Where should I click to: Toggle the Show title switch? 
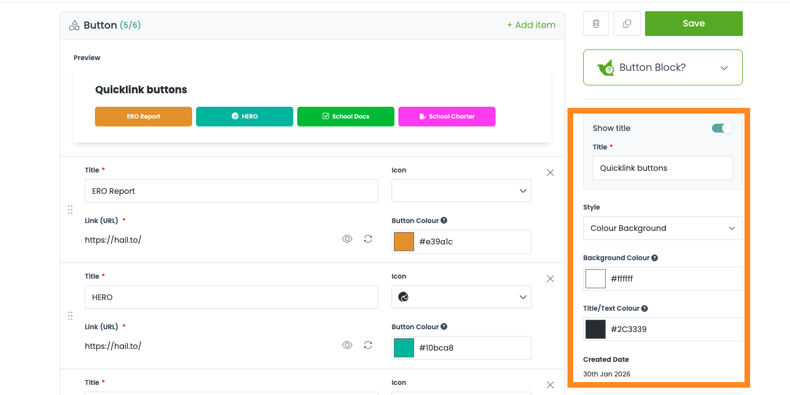(x=722, y=128)
